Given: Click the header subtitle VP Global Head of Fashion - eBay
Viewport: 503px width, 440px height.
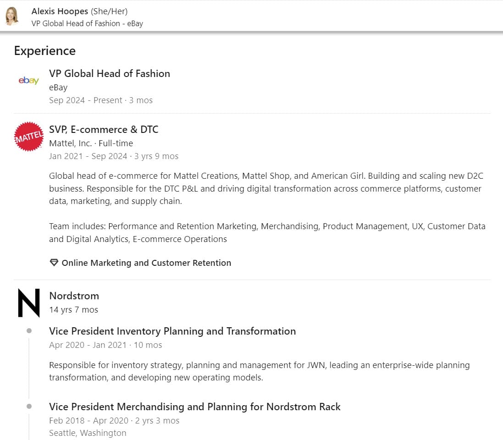Looking at the screenshot, I should point(87,23).
